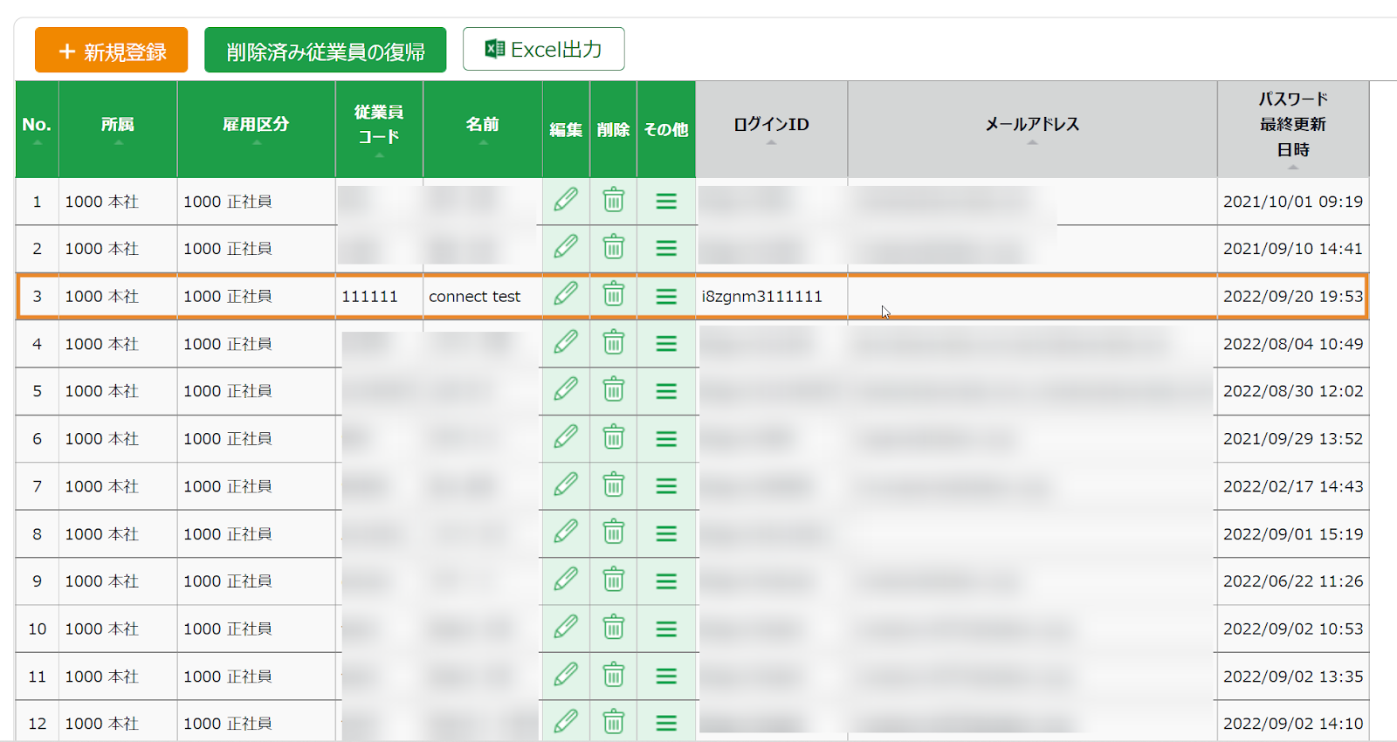Delete row 7 with trash icon
This screenshot has height=742, width=1397.
[614, 484]
